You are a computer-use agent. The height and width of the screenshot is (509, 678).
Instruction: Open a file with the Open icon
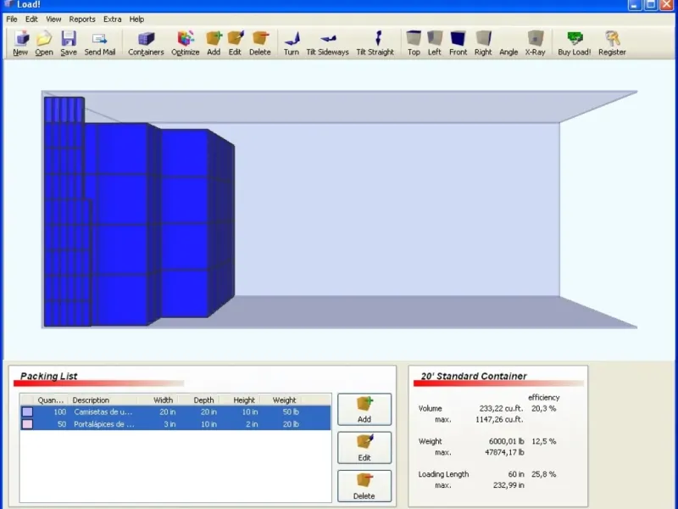[x=44, y=43]
